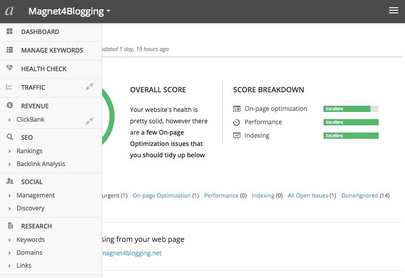Click the 'a' logo in header

9,11
